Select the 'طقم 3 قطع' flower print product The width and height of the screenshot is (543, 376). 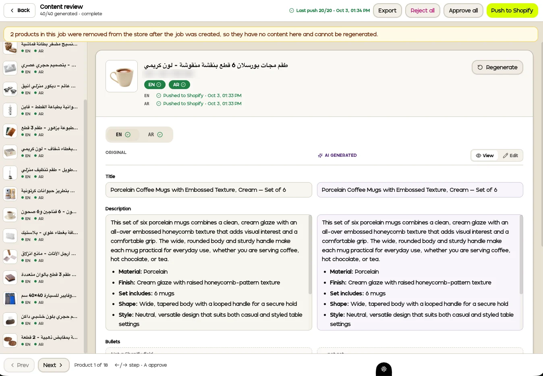point(42,131)
